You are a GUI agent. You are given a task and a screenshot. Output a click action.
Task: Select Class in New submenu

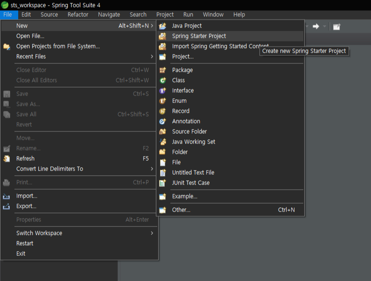click(x=230, y=80)
